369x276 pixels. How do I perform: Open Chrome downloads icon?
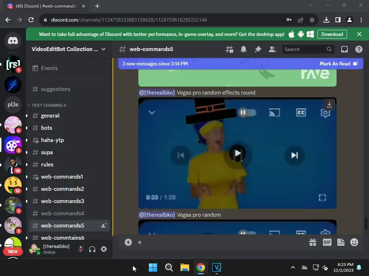coord(326,20)
